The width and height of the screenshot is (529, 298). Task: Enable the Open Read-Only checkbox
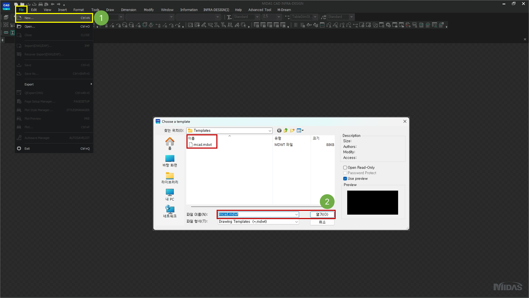(x=345, y=167)
